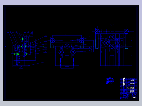Click the isolated green marker between views
This screenshot has width=142, height=106.
tap(43, 46)
